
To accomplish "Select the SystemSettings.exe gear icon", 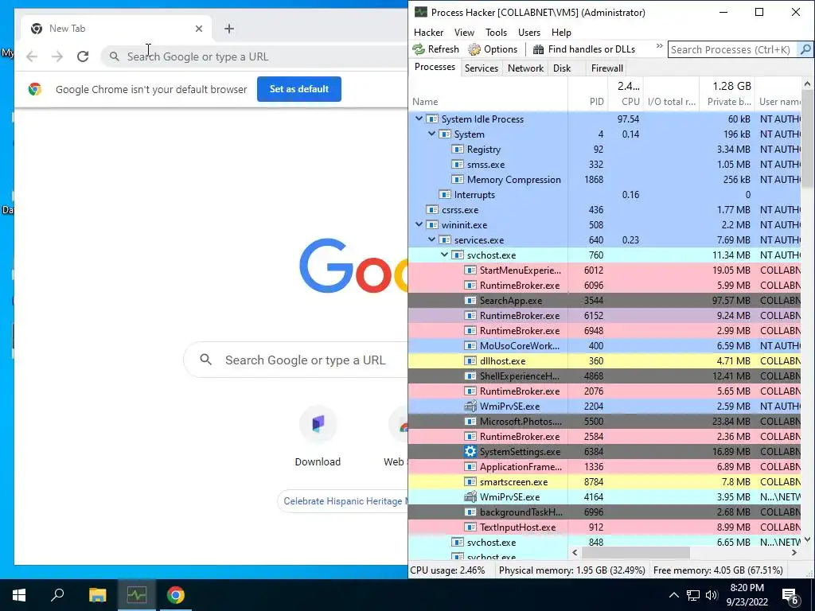I will coord(470,452).
